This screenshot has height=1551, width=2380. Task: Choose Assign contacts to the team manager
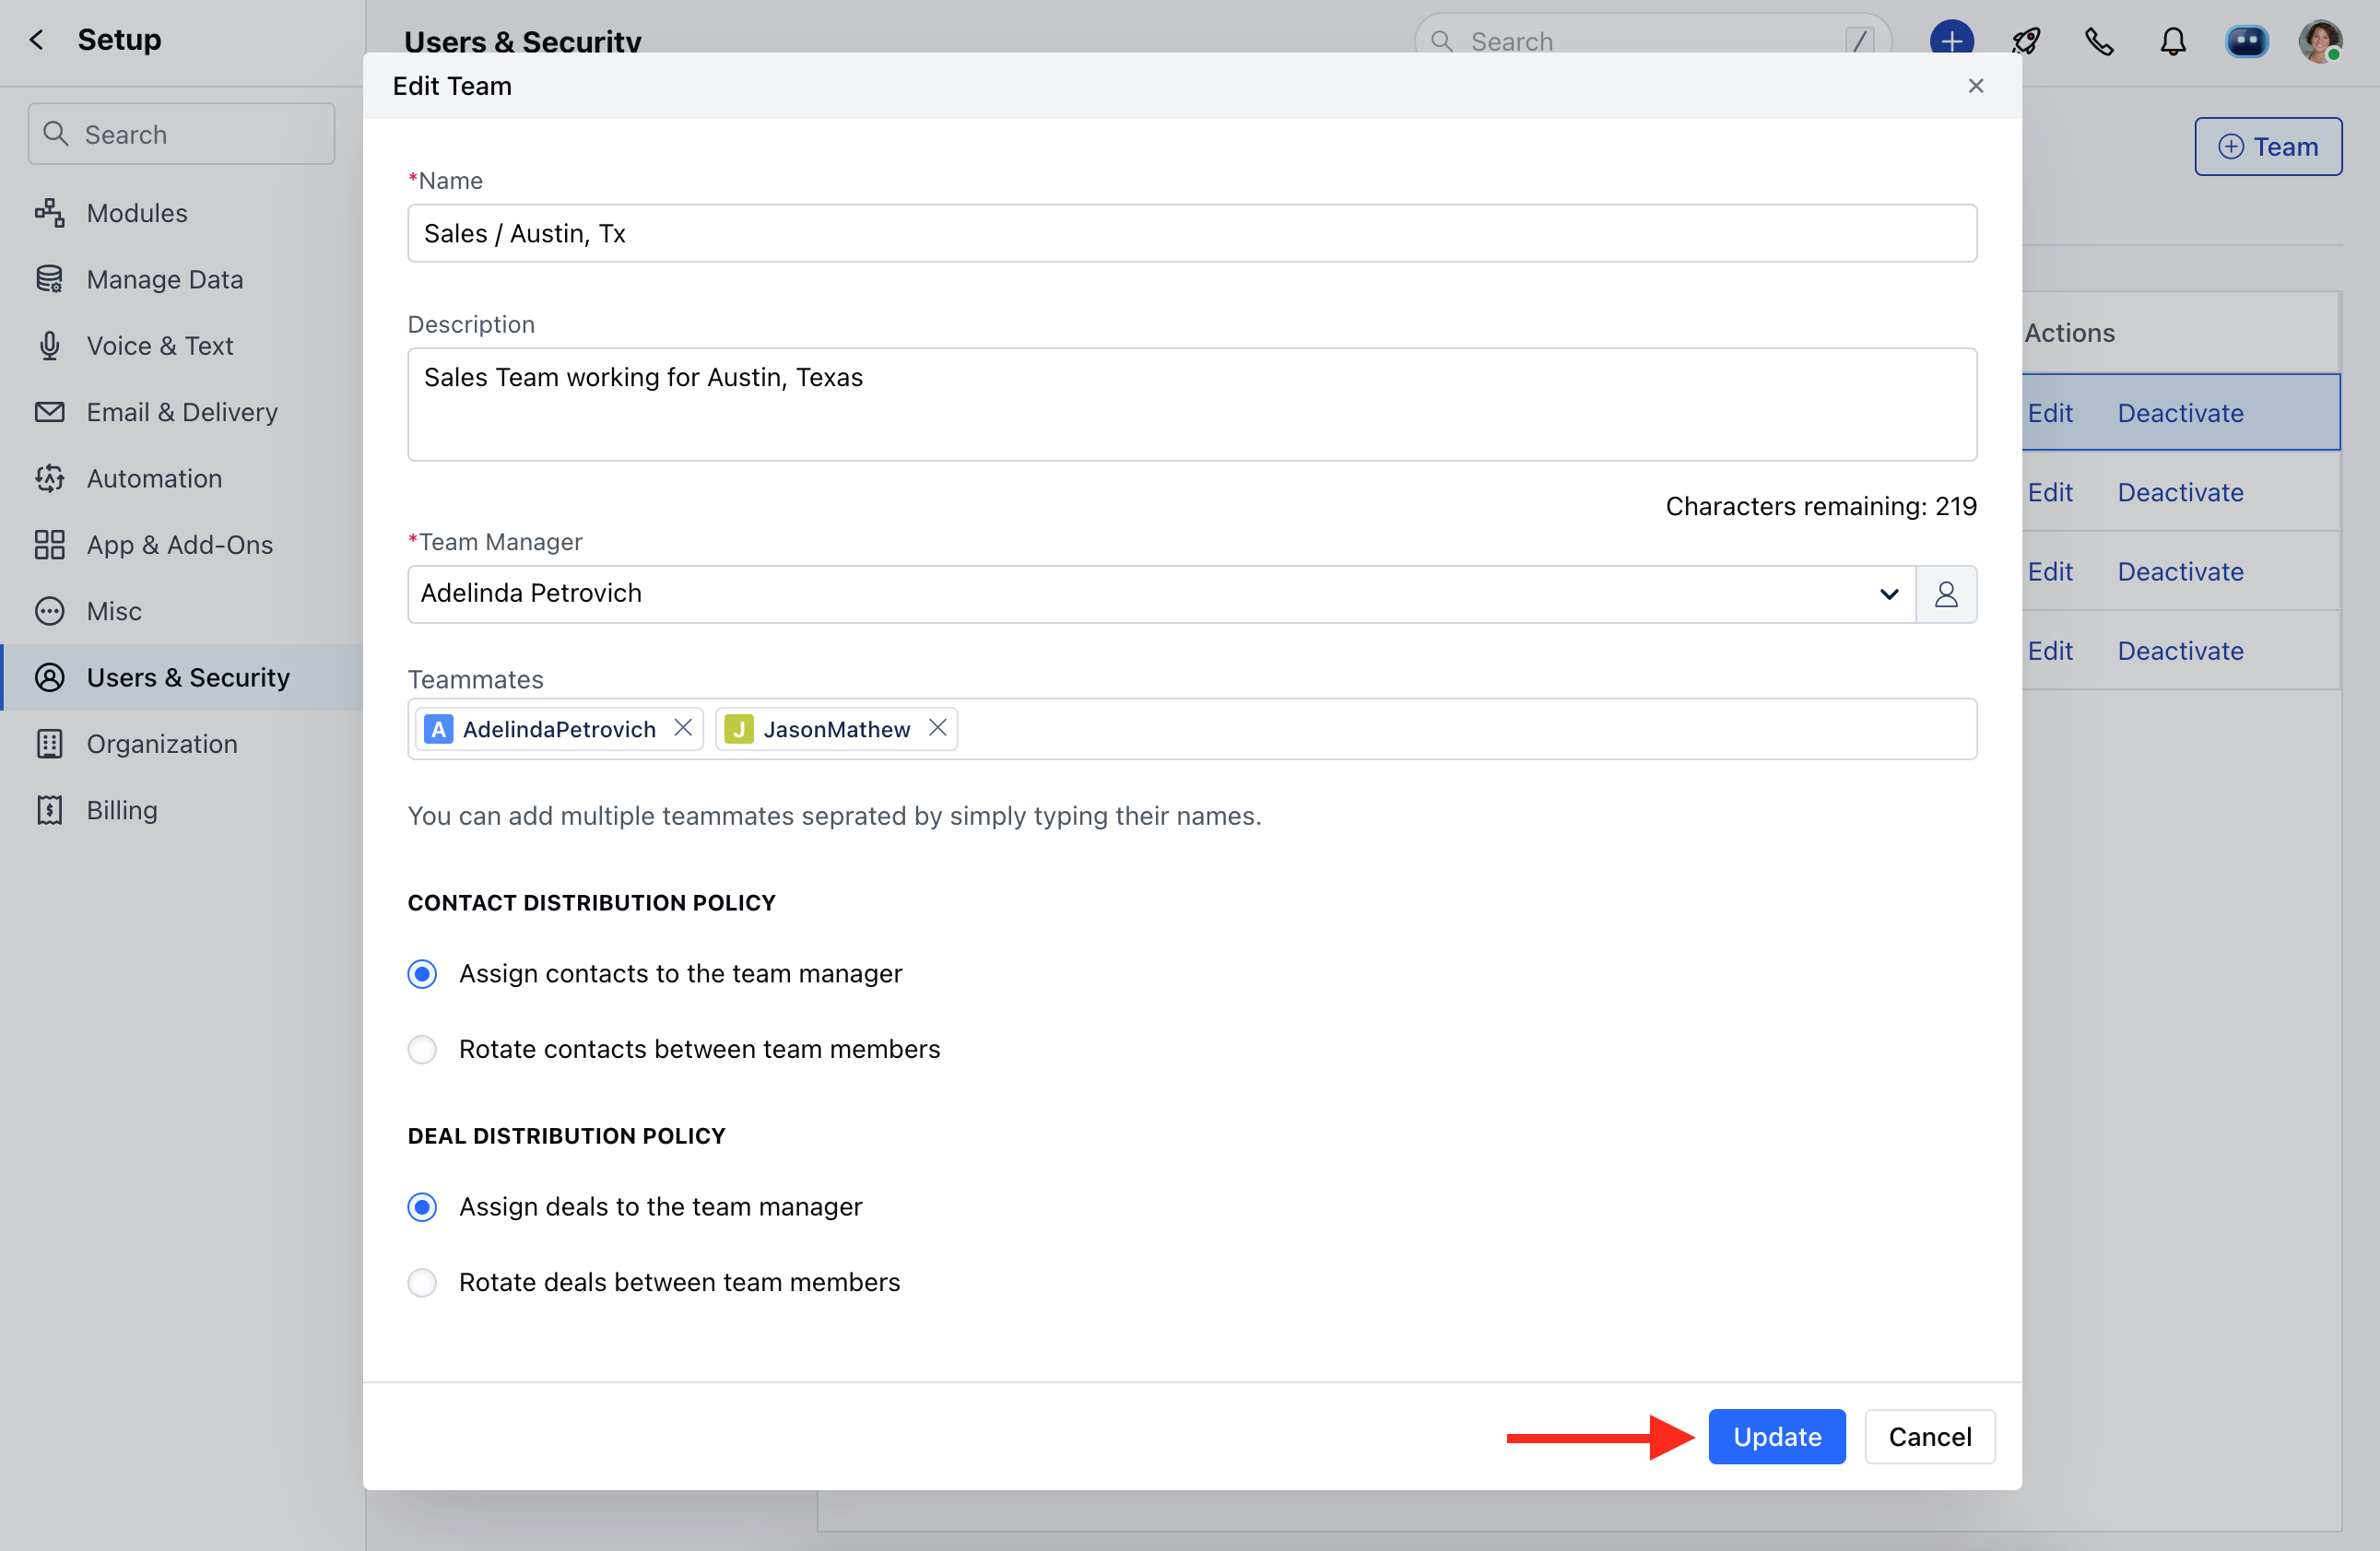[422, 973]
